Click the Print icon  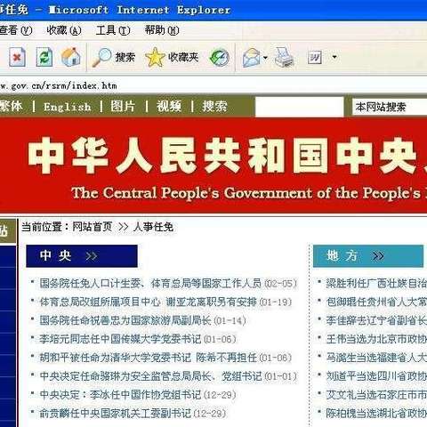click(x=284, y=57)
